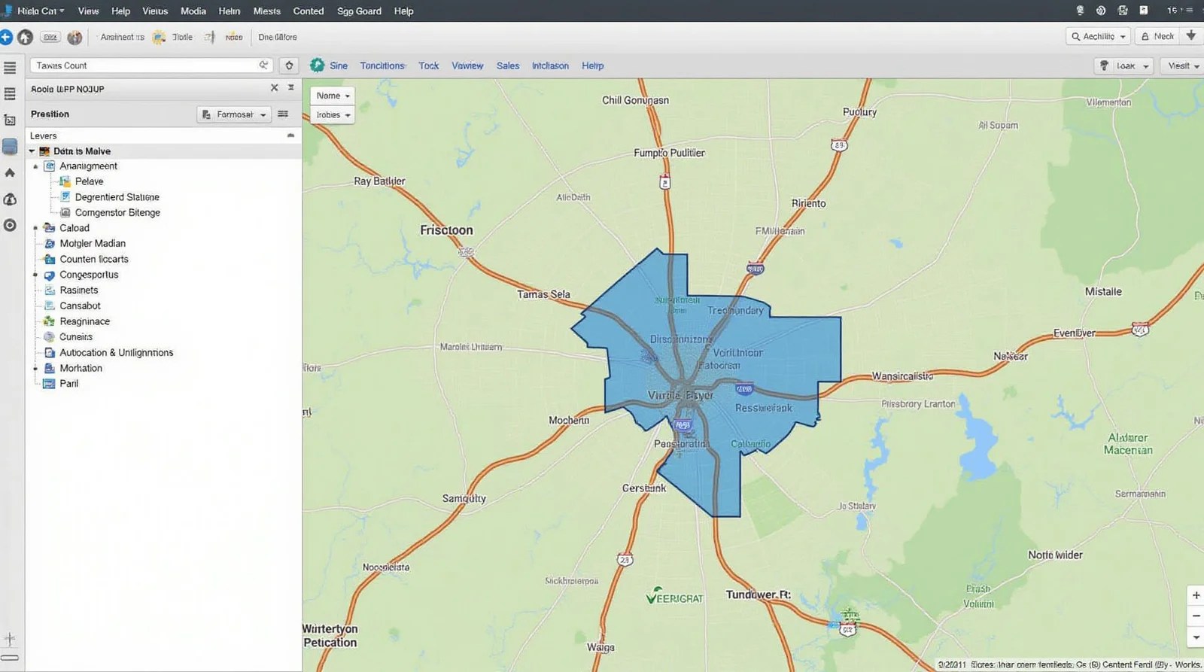
Task: Select Autocation & Unlignnmons item
Action: pos(116,353)
